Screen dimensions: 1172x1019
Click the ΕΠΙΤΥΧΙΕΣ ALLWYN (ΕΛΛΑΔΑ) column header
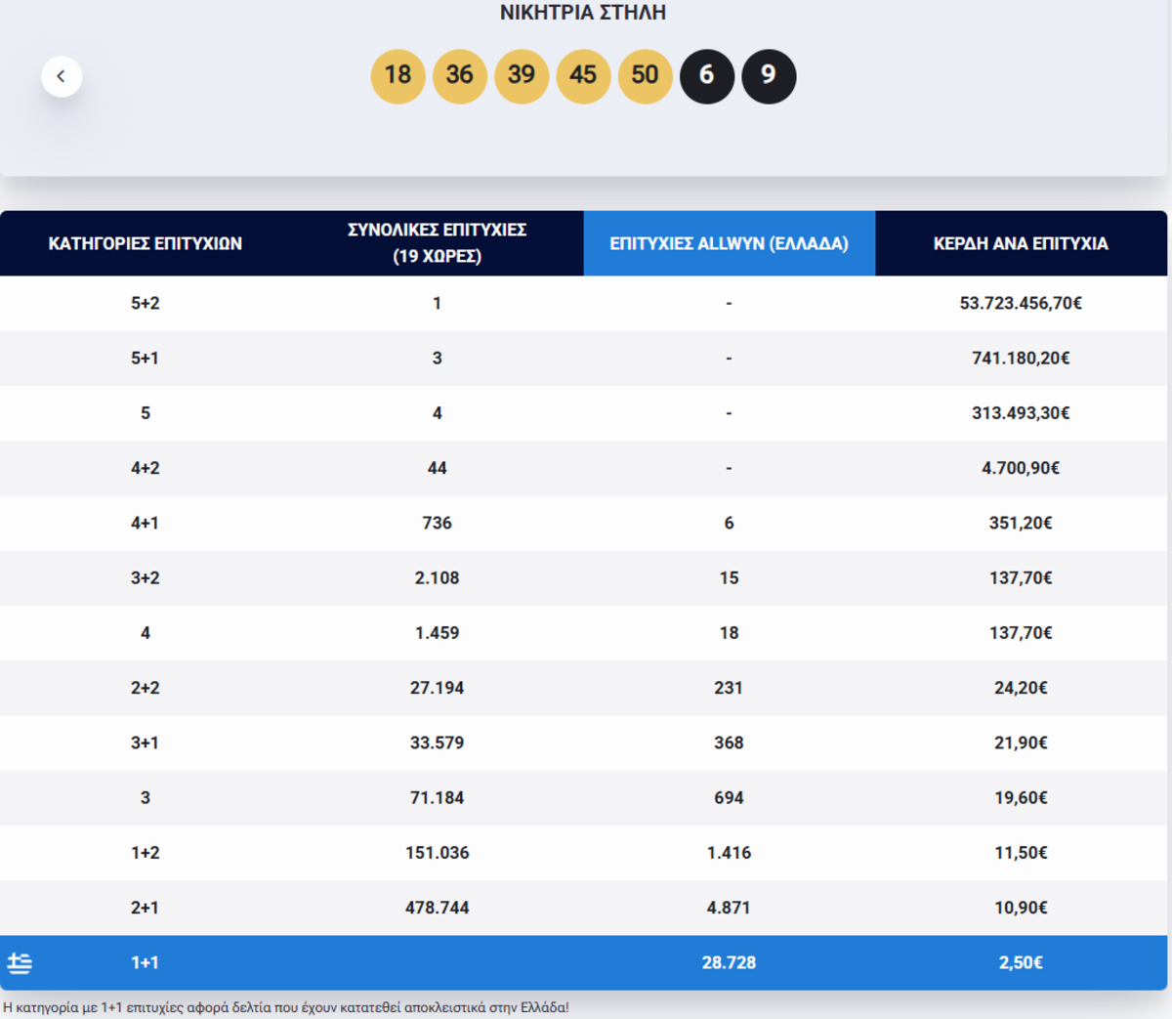(729, 243)
